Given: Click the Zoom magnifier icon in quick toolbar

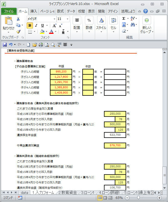Looking at the screenshot, I should (53, 45).
